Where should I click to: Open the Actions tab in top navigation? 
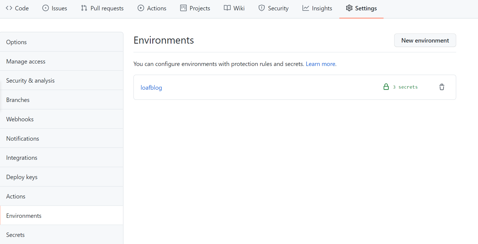point(152,8)
